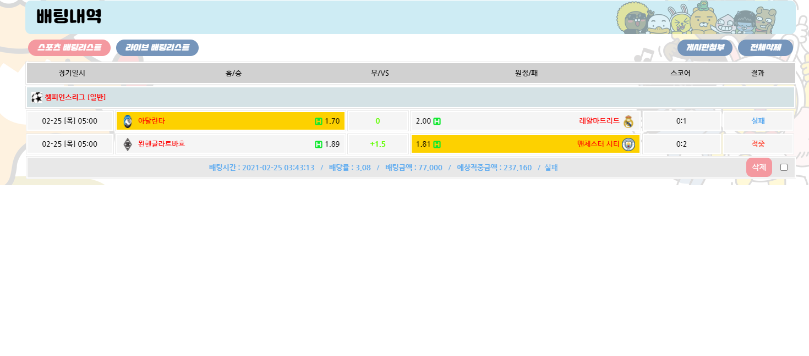809x356 pixels.
Task: Click the Manchester City crest icon
Action: coord(628,144)
